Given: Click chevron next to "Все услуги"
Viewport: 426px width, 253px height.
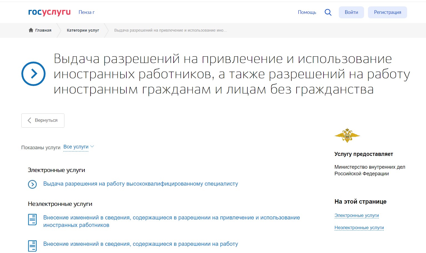Looking at the screenshot, I should click(92, 146).
